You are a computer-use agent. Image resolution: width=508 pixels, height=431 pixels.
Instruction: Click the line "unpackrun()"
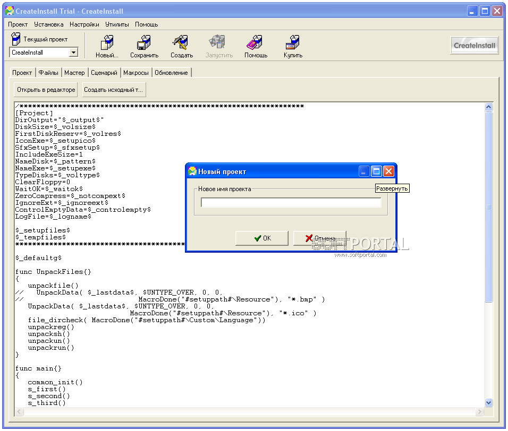(51, 348)
